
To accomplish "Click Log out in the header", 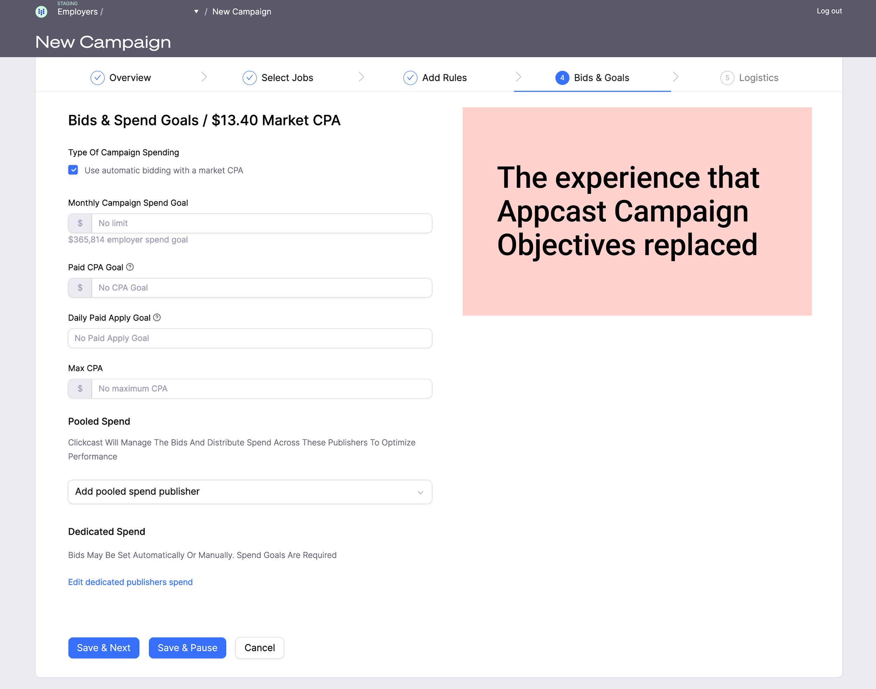I will [829, 11].
